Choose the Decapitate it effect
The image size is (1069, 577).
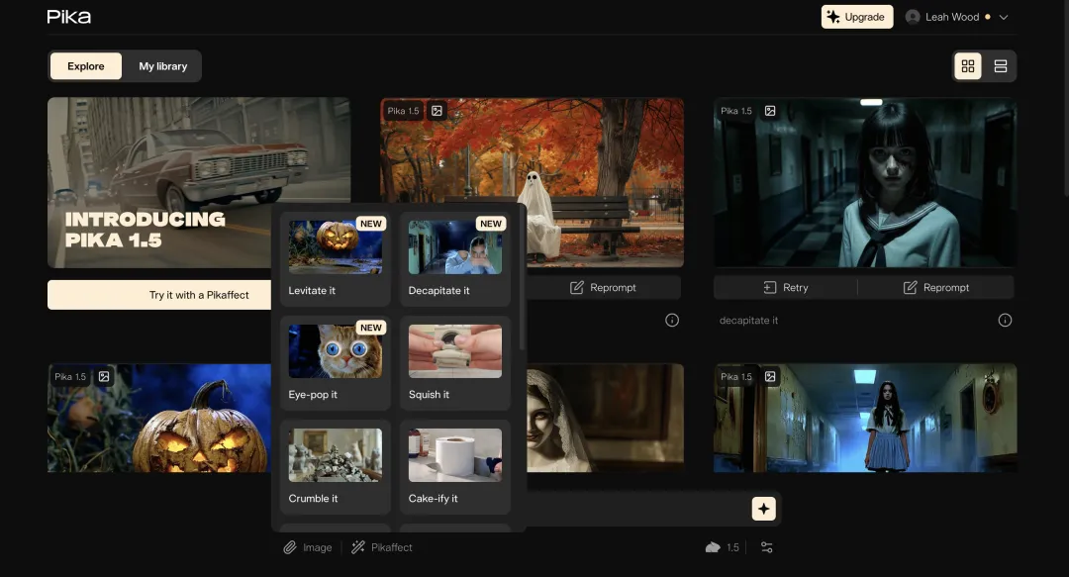click(x=454, y=259)
